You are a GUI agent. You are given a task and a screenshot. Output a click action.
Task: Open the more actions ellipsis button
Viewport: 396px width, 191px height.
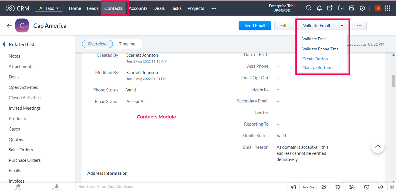(x=359, y=26)
